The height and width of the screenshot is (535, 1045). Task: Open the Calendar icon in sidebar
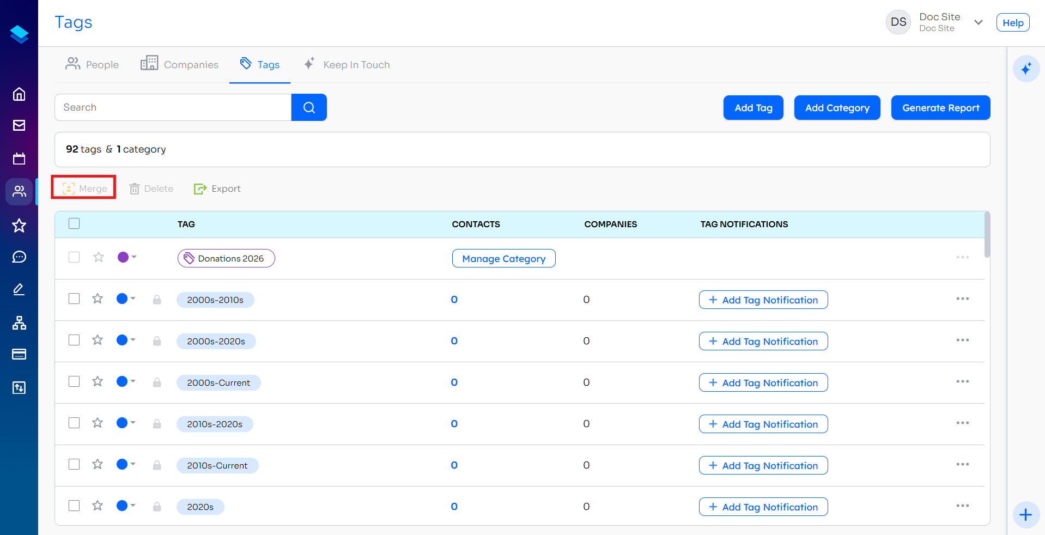19,159
